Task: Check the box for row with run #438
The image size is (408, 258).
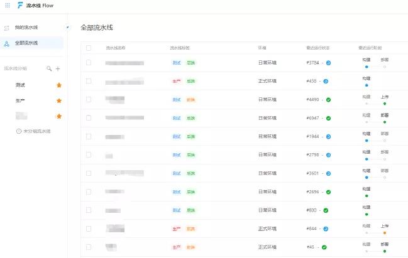Action: click(x=89, y=81)
